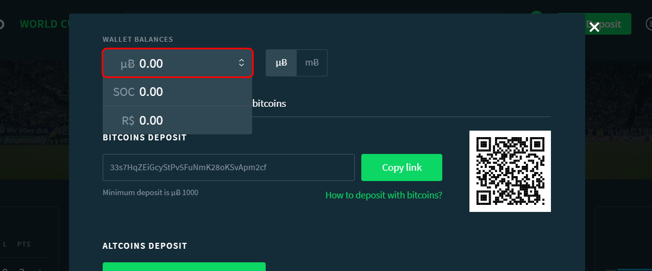The image size is (652, 271).
Task: Open the hamburger menu icon at top right
Action: click(649, 24)
